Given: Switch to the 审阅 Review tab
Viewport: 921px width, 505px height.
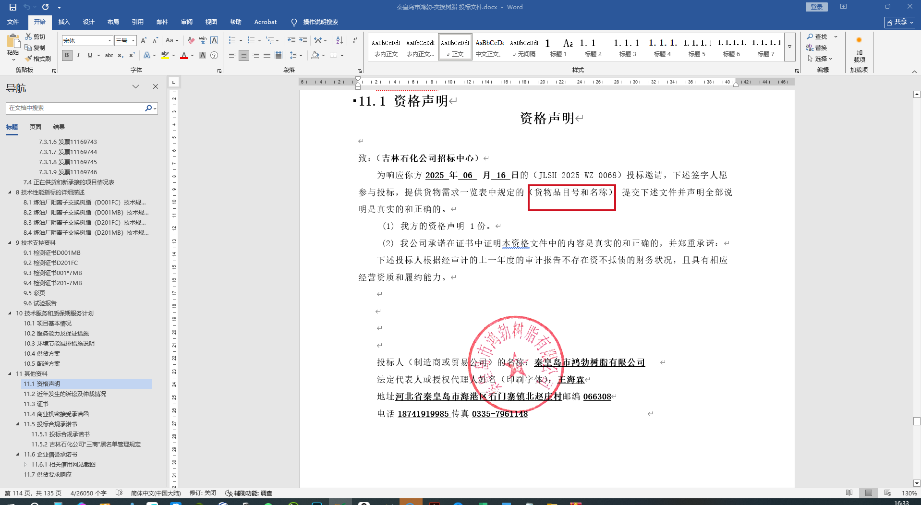Looking at the screenshot, I should [x=186, y=22].
